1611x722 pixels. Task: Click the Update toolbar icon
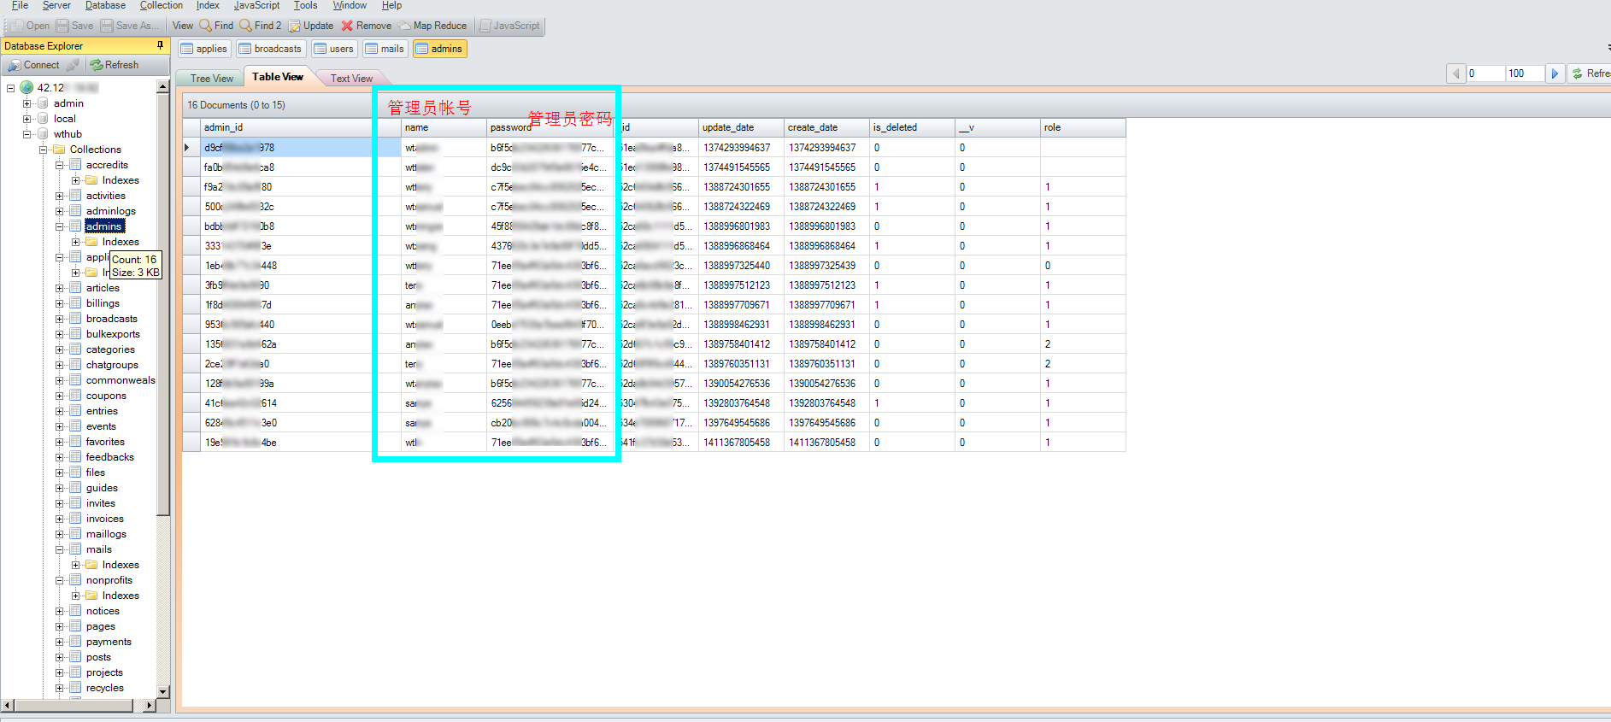[x=295, y=26]
